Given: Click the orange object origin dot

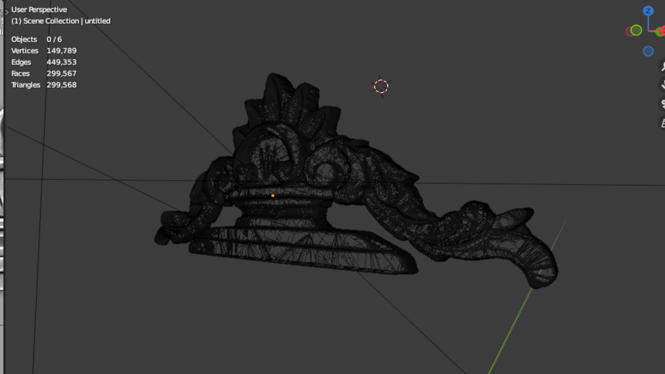Looking at the screenshot, I should click(x=273, y=196).
